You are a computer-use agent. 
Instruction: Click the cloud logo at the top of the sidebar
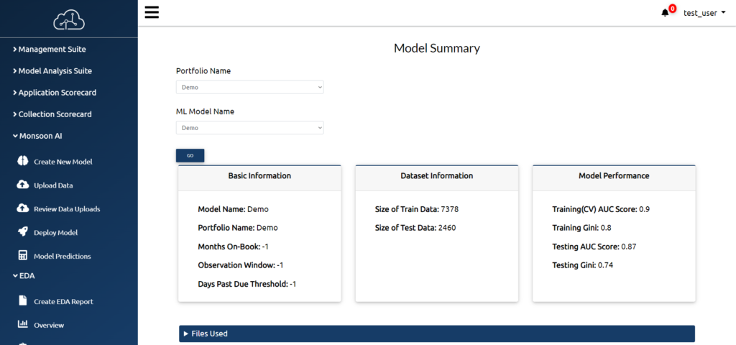pyautogui.click(x=69, y=19)
